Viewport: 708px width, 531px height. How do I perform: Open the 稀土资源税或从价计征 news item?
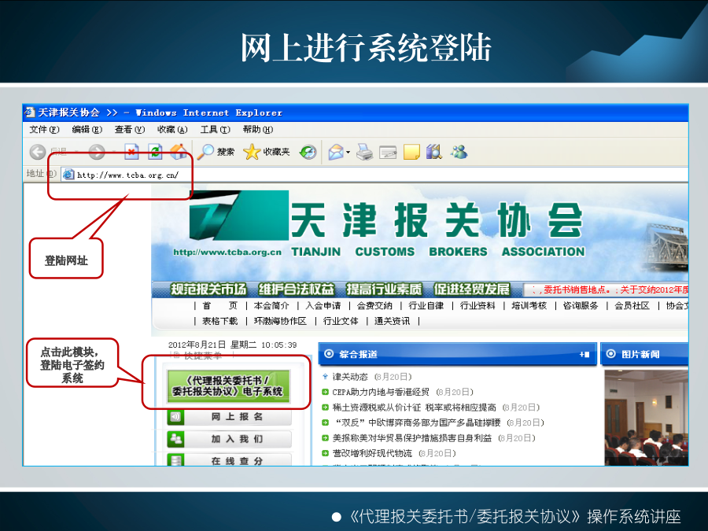coord(414,407)
